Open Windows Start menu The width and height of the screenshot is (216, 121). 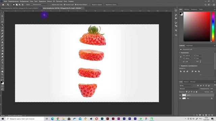(2, 119)
